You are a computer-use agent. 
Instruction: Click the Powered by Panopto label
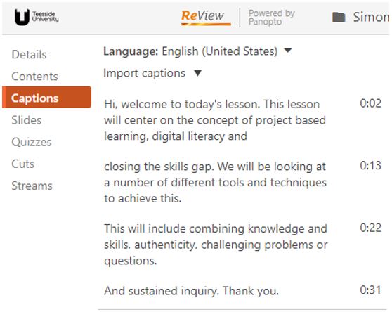point(272,18)
